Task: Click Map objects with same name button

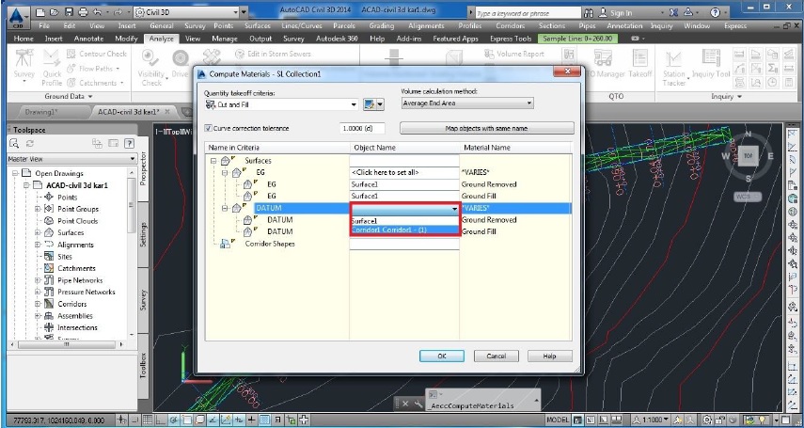Action: (x=486, y=128)
